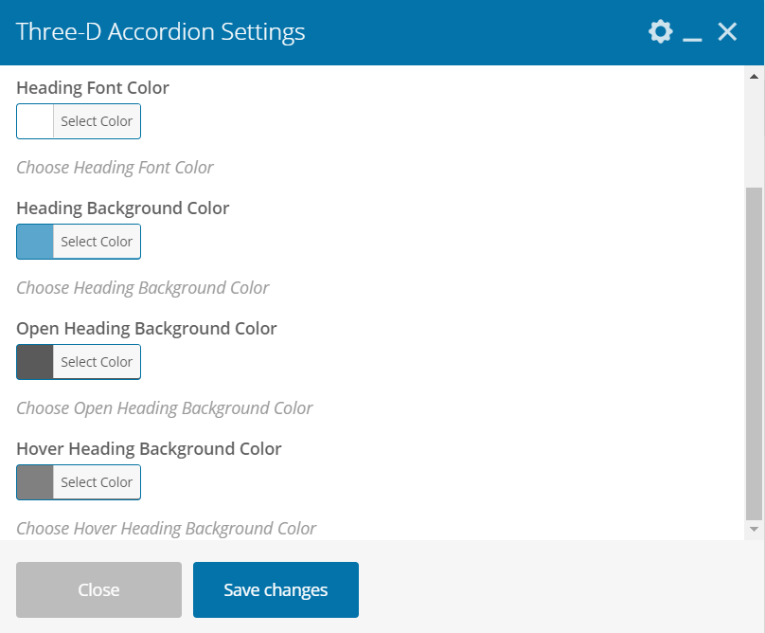
Task: Click the vertical scrollbar thumb
Action: point(754,351)
